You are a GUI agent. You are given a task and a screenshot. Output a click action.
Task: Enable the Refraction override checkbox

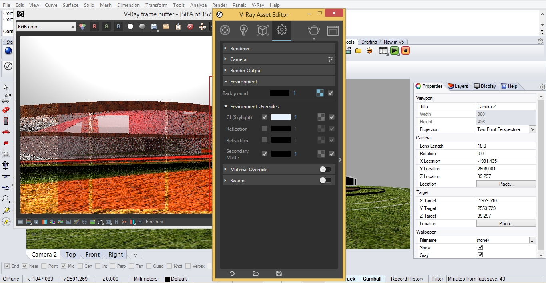click(x=265, y=140)
